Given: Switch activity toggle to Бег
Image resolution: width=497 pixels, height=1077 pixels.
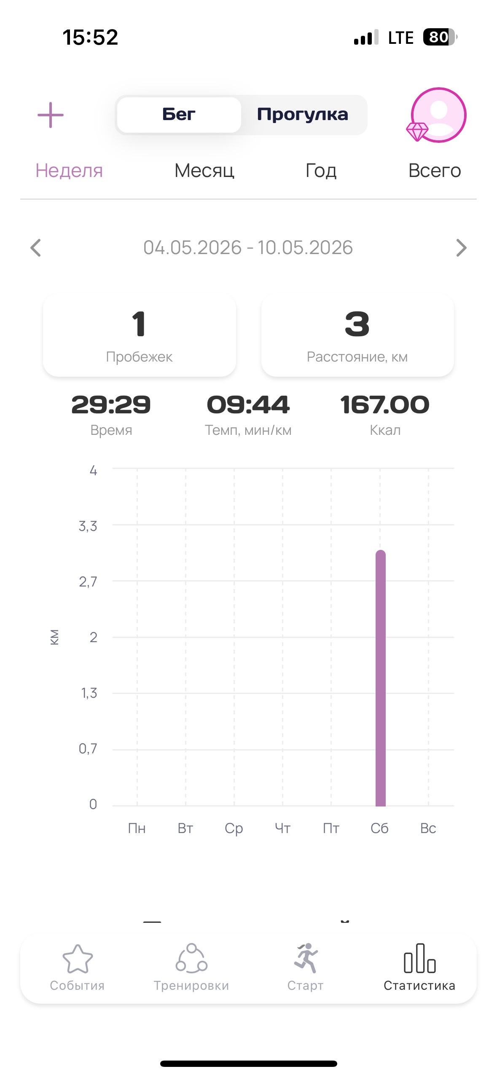Looking at the screenshot, I should 179,115.
